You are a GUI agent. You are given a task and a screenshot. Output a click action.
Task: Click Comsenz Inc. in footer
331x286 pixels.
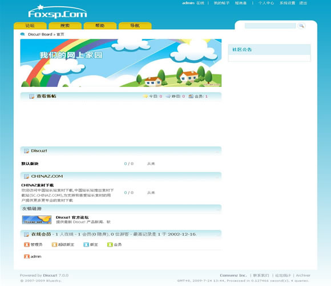pos(233,276)
